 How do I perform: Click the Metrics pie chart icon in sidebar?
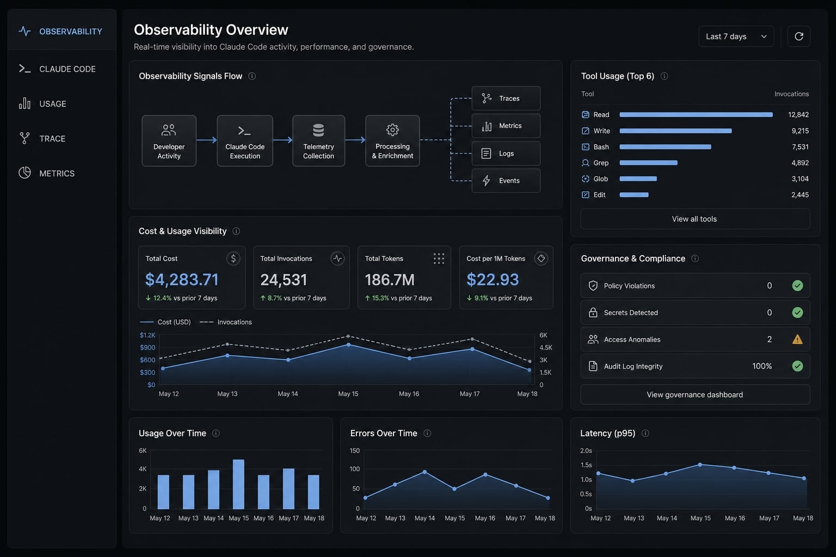[24, 172]
